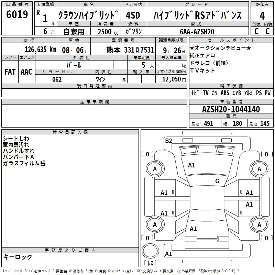275x275 pixels.
Task: Select the アルミ equipment entry
Action: click(x=248, y=93)
